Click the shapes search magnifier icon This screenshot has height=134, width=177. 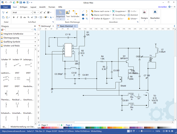35,30
